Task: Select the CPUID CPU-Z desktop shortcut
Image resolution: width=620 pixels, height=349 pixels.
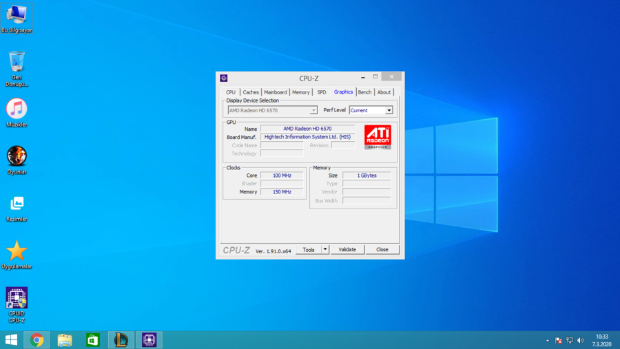Action: click(x=17, y=305)
